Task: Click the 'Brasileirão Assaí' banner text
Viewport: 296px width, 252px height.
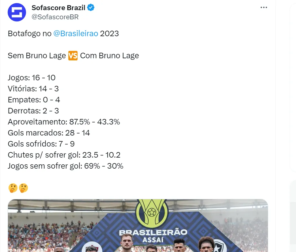Action: [153, 235]
